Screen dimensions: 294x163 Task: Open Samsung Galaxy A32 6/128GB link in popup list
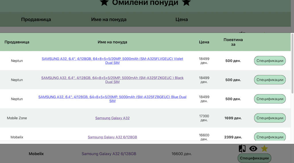(112, 137)
